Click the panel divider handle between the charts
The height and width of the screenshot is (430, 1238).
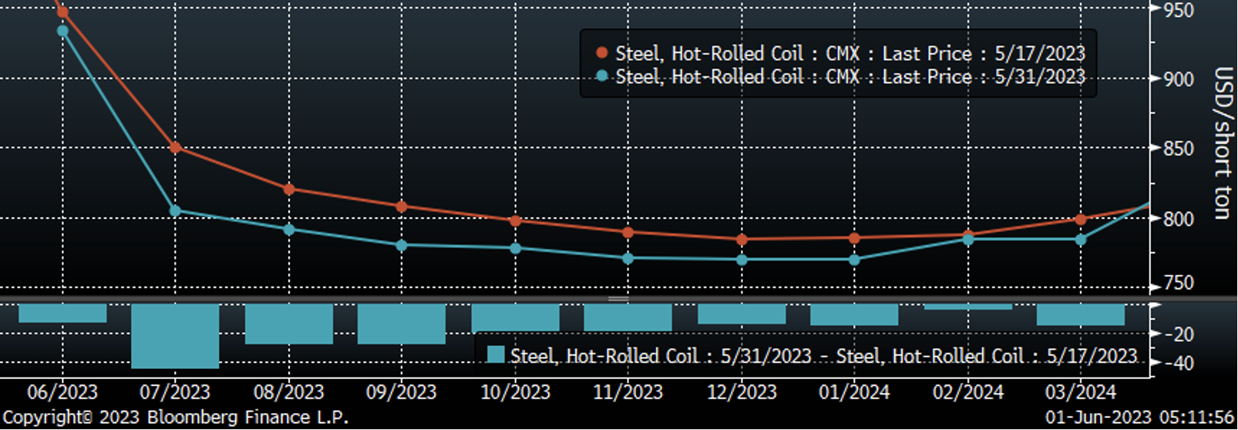coord(618,298)
